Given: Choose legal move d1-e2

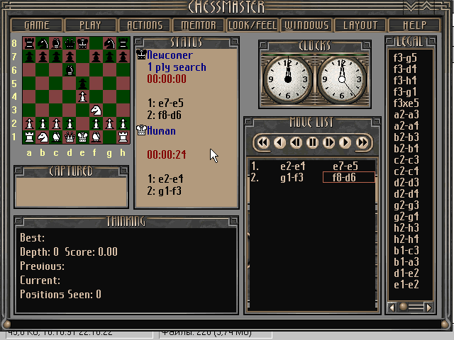Looking at the screenshot, I should 406,273.
